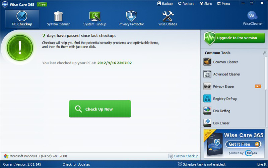This screenshot has height=168, width=268.
Task: Click the Custom Checkup gear icon
Action: pyautogui.click(x=171, y=156)
